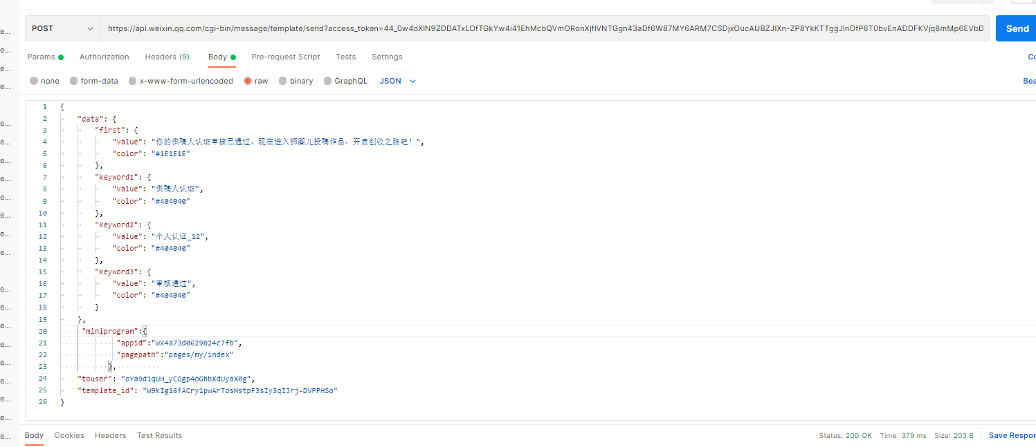This screenshot has width=1036, height=447.
Task: Click the "keyword2": { line
Action: click(x=122, y=225)
